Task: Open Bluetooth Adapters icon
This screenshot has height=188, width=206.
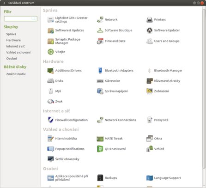Action: [x=100, y=71]
